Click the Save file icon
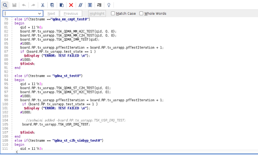The width and height of the screenshot is (258, 157). tap(14, 5)
